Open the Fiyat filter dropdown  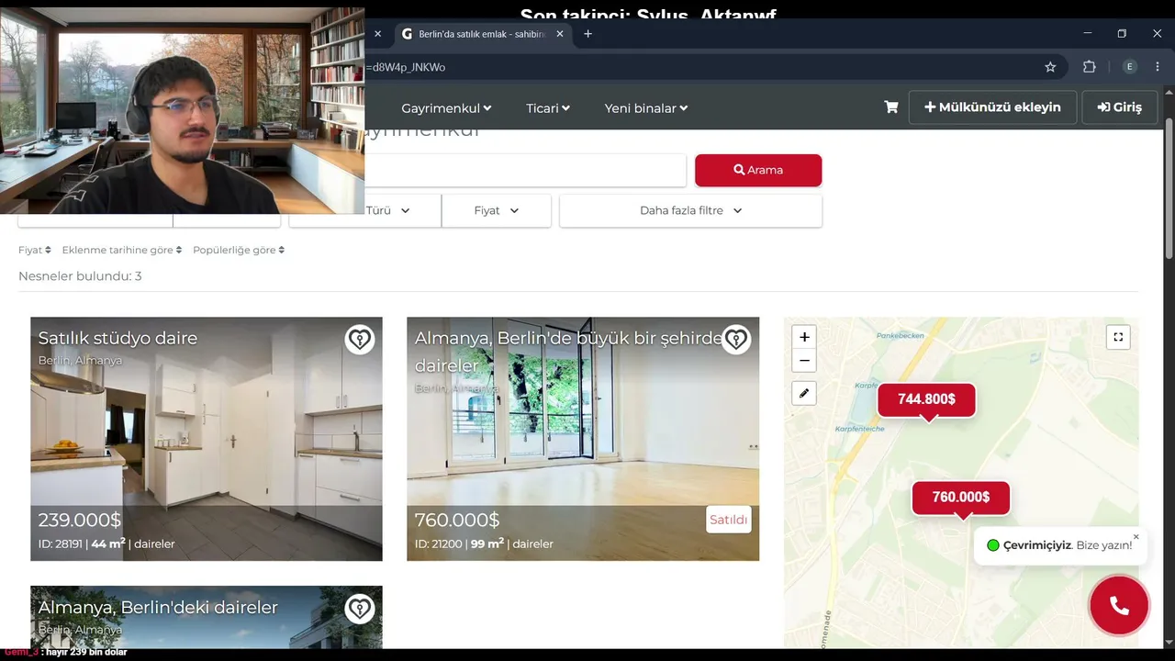pos(497,210)
